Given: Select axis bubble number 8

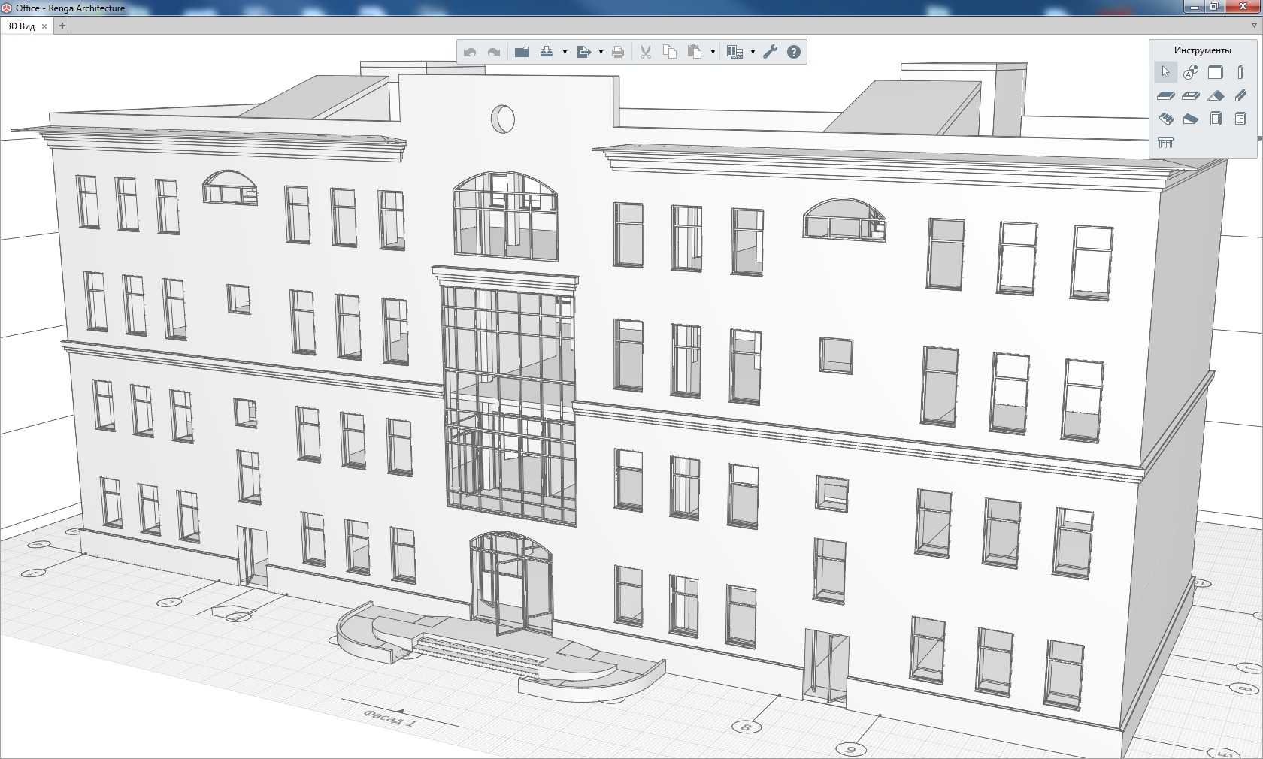Looking at the screenshot, I should [x=747, y=727].
